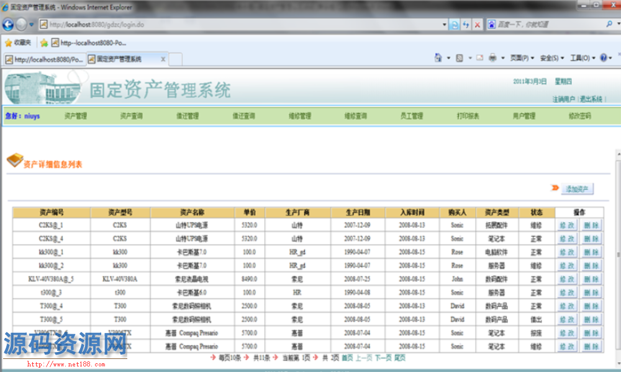Click 删除 for asset kk300@_1
621x372 pixels.
tap(591, 252)
